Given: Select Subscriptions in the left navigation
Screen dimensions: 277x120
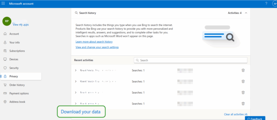Looking at the screenshot, I should tap(17, 51).
